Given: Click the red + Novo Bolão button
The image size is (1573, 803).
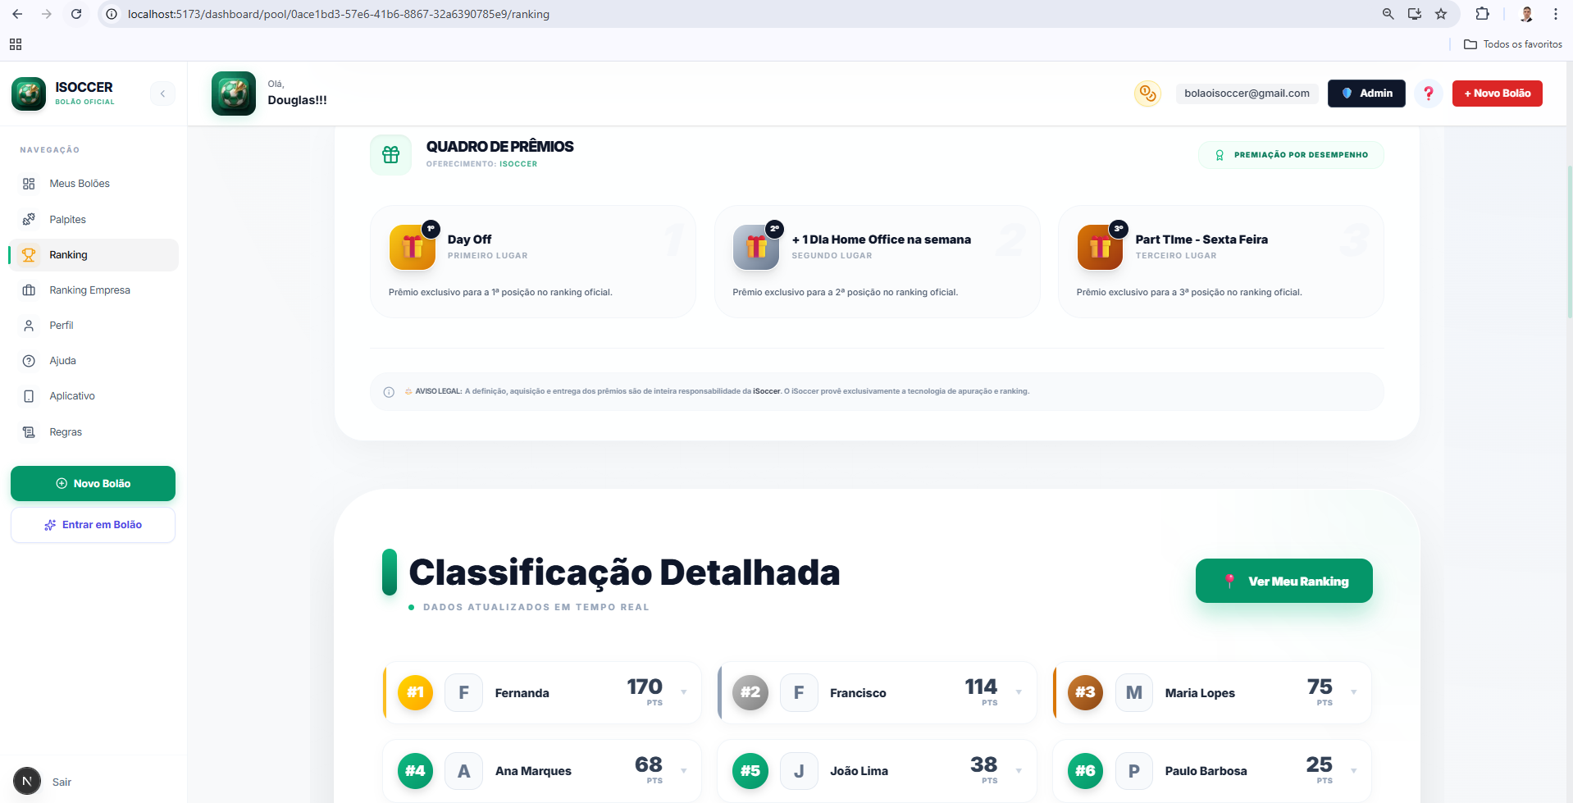Looking at the screenshot, I should pyautogui.click(x=1497, y=94).
